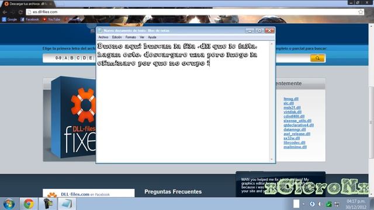Click the yellow search button on DLL-files
The width and height of the screenshot is (374, 210).
[317, 58]
